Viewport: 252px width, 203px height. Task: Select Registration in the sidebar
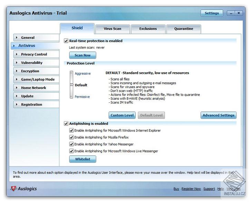pyautogui.click(x=37, y=105)
